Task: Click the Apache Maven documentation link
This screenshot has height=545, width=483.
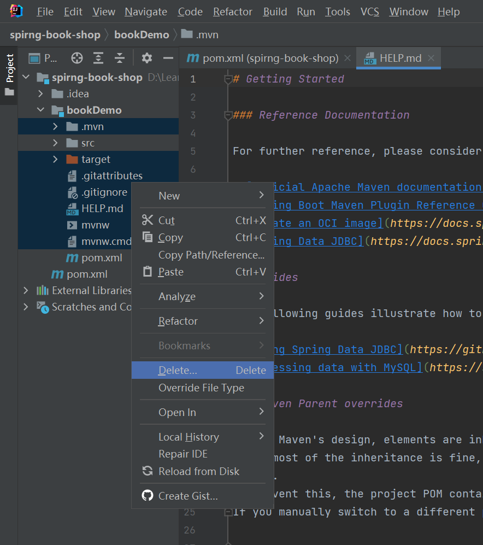Action: (378, 187)
